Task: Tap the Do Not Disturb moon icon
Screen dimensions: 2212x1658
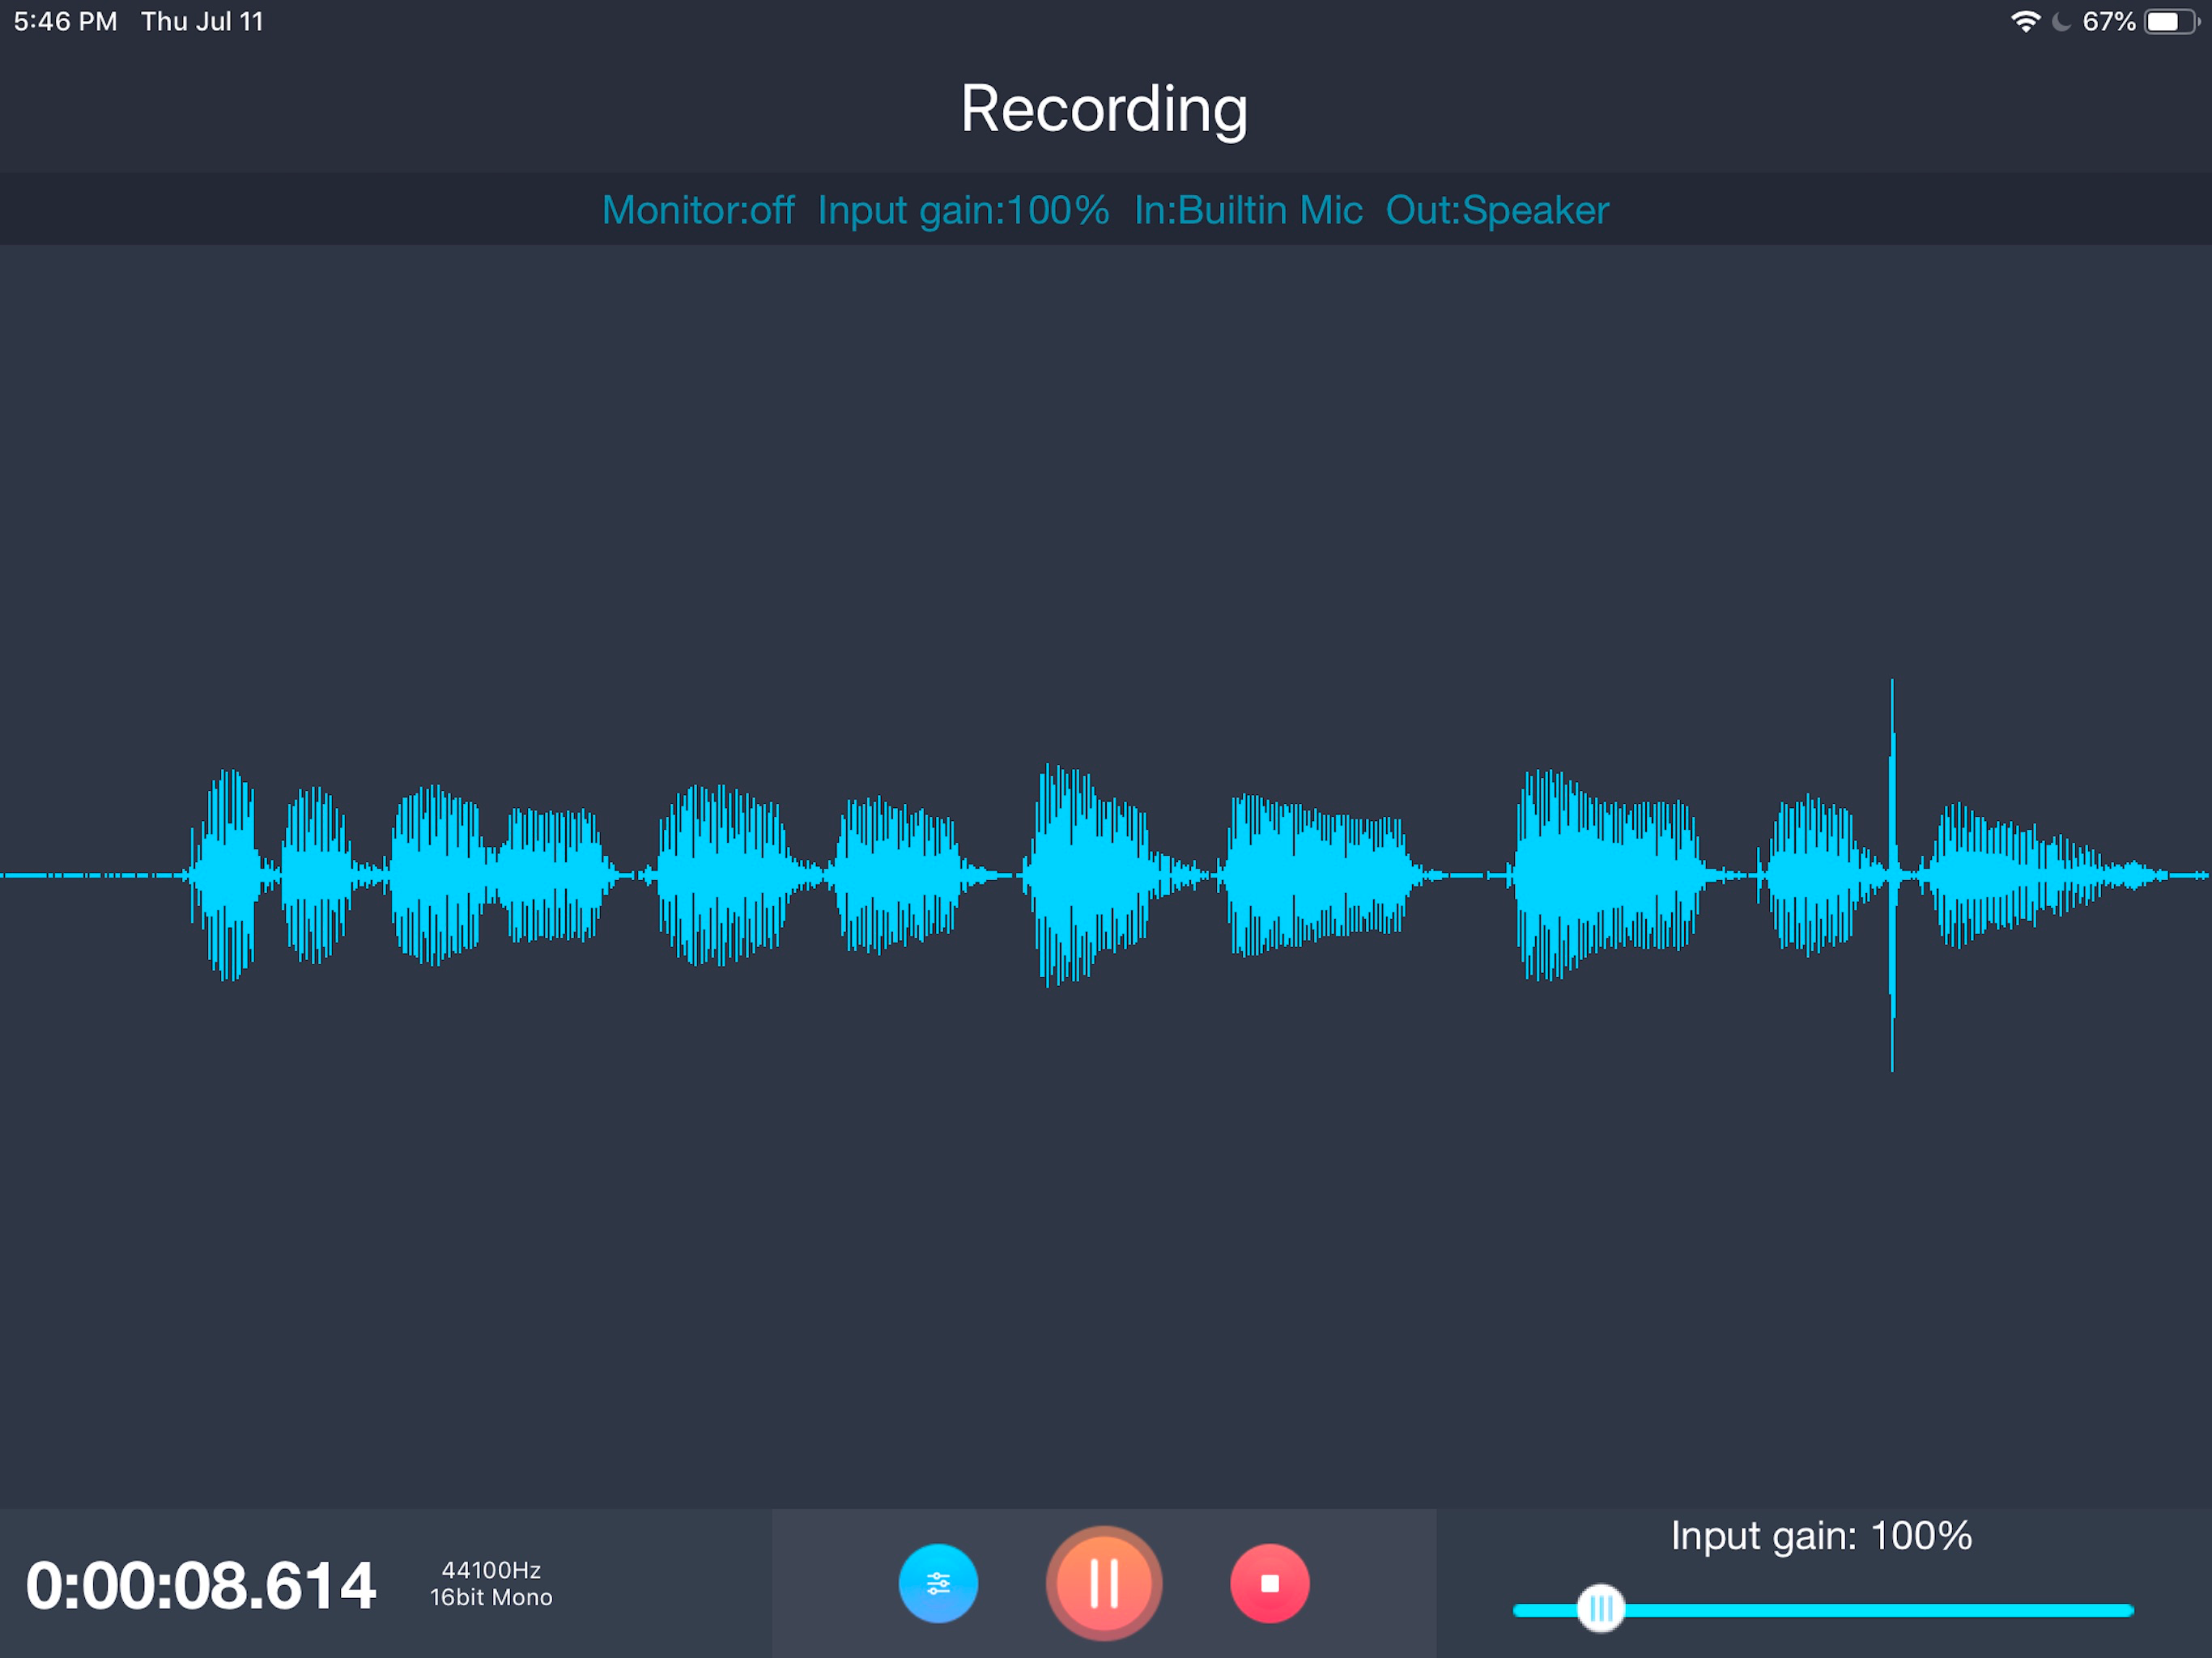Action: pyautogui.click(x=2061, y=21)
